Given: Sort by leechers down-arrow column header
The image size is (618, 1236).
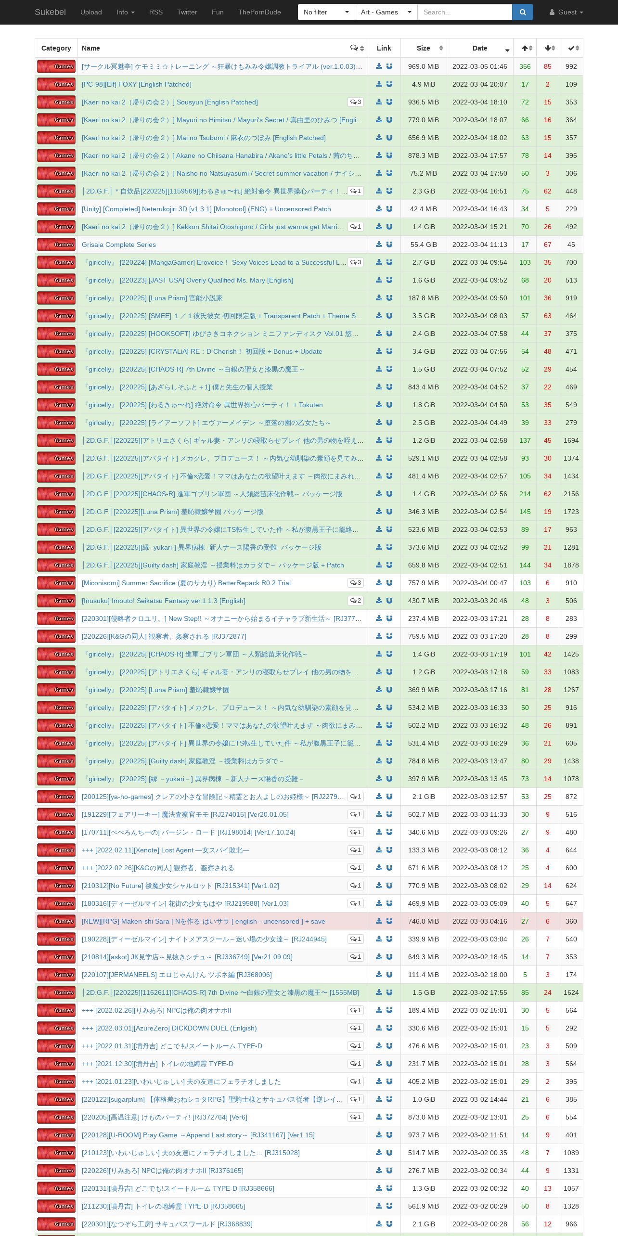Looking at the screenshot, I should point(548,48).
